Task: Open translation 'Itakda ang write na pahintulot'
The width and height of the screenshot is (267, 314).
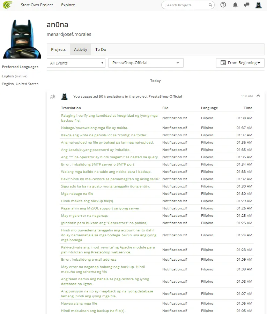Action: pyautogui.click(x=104, y=135)
